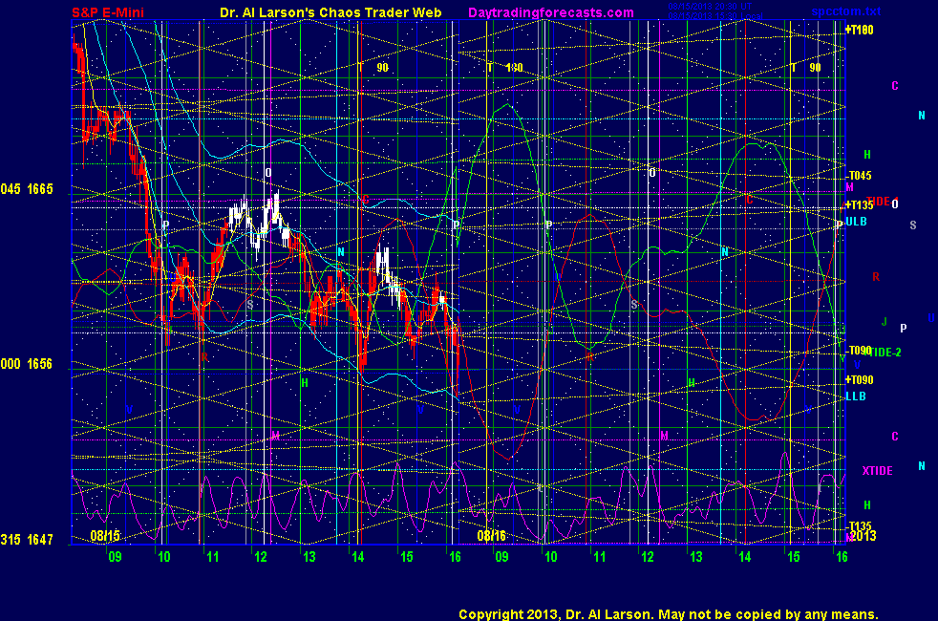Click the '08/15/2013 20:30 UT' timestamp
This screenshot has width=938, height=621.
click(710, 7)
